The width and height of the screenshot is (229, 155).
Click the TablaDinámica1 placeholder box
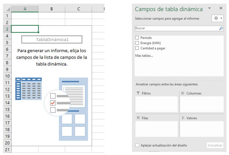[x=52, y=40]
